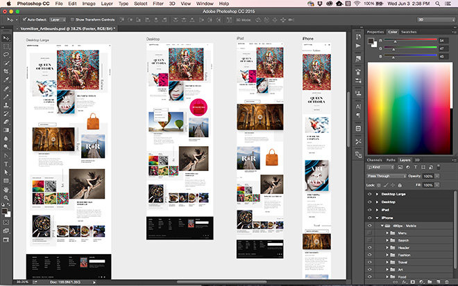Screen dimensions: 458x286
Task: Click the lock-all padlock icon in Layers
Action: [401, 185]
